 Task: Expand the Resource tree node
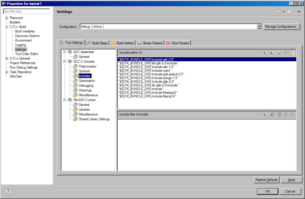pos(6,18)
